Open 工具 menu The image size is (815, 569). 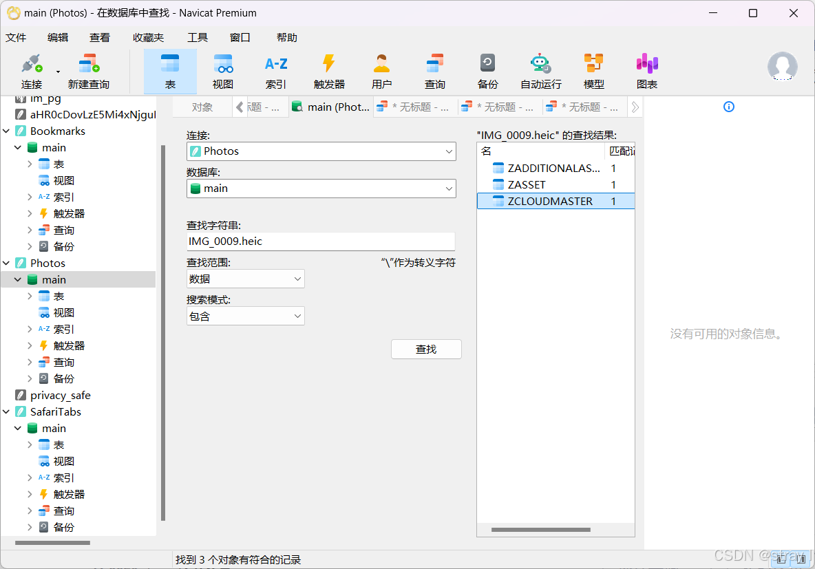(x=198, y=37)
